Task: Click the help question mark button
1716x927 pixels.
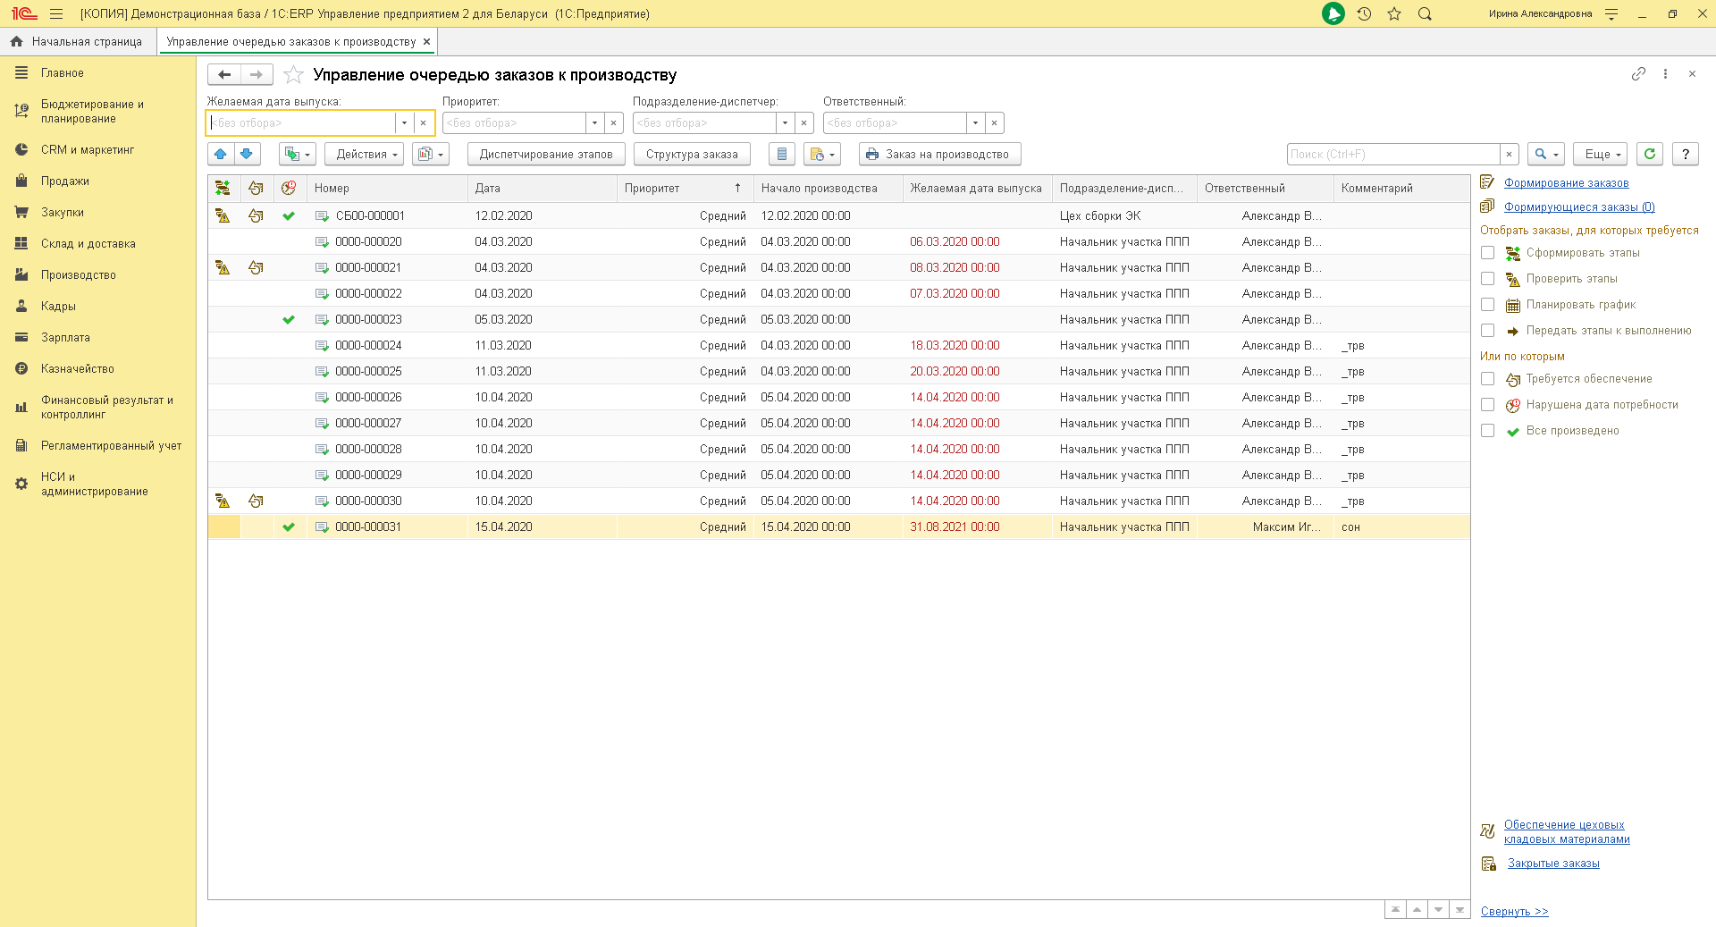Action: [1685, 154]
